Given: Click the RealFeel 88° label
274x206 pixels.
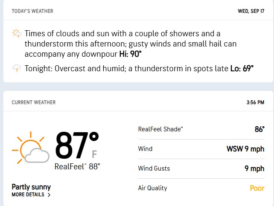Looking at the screenshot, I should coord(77,167).
